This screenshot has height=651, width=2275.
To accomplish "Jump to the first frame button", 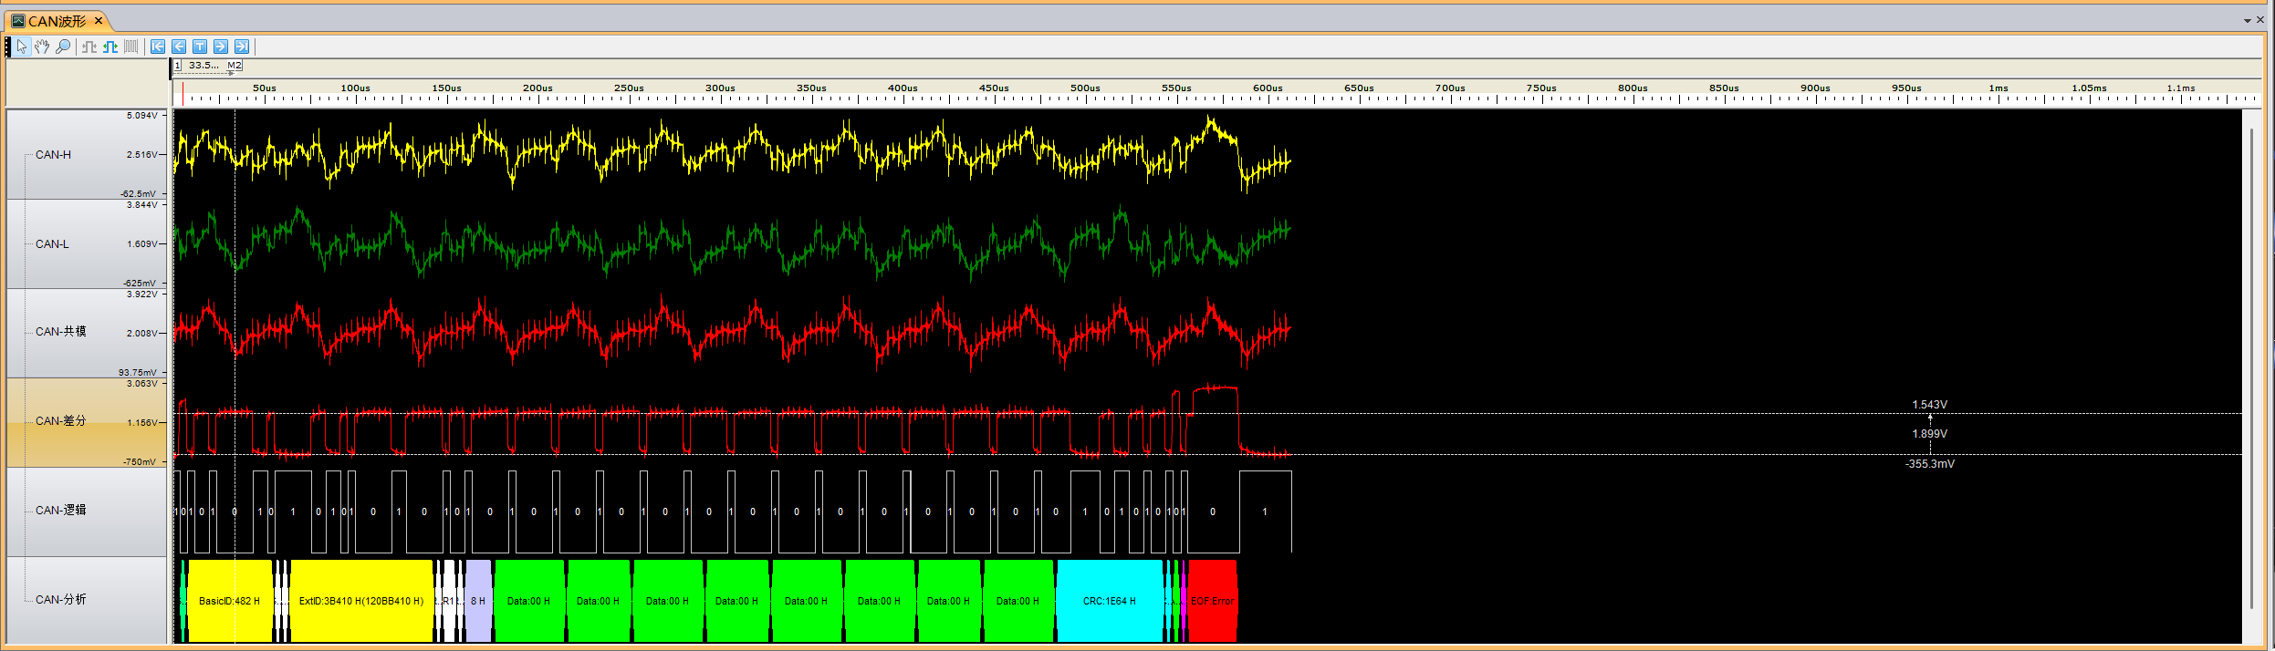I will tap(158, 46).
